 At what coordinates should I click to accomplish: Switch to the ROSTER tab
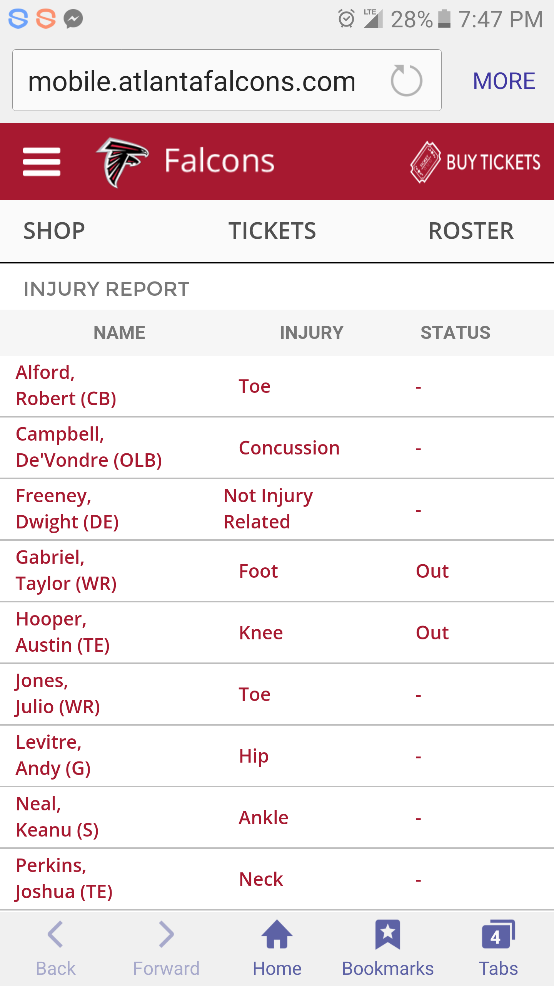click(471, 231)
